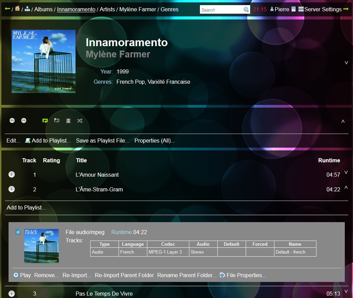This screenshot has width=353, height=298.
Task: Toggle repeat one track mode
Action: (57, 121)
